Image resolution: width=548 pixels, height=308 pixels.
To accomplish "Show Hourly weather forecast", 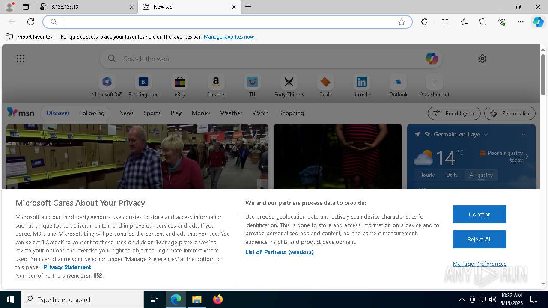I will point(427,175).
